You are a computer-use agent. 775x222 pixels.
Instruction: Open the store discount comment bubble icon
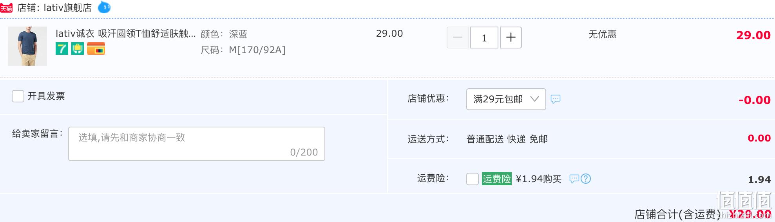pos(556,99)
